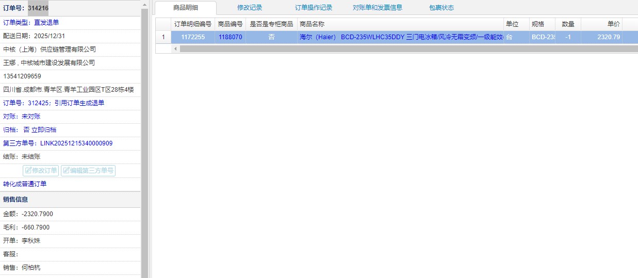Image resolution: width=638 pixels, height=278 pixels.
Task: Open the 对账单和发票信息 tab
Action: [x=377, y=8]
